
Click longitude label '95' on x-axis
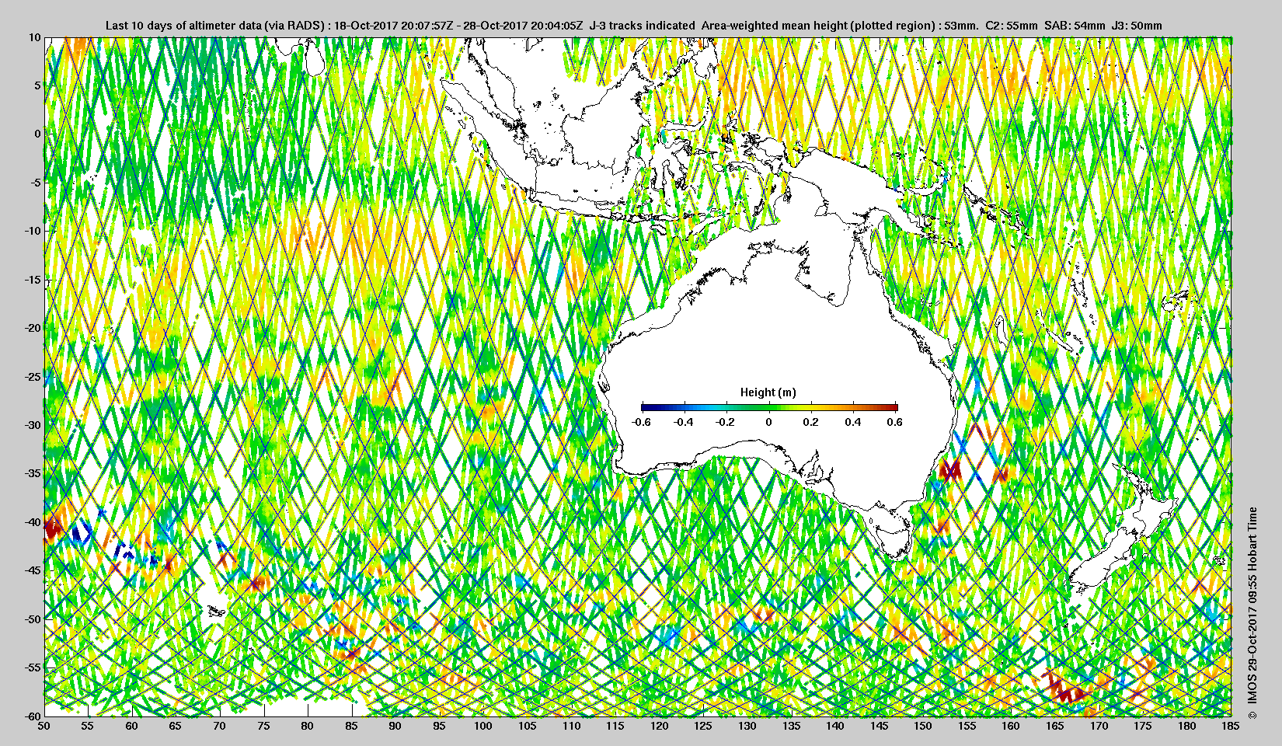tap(440, 726)
